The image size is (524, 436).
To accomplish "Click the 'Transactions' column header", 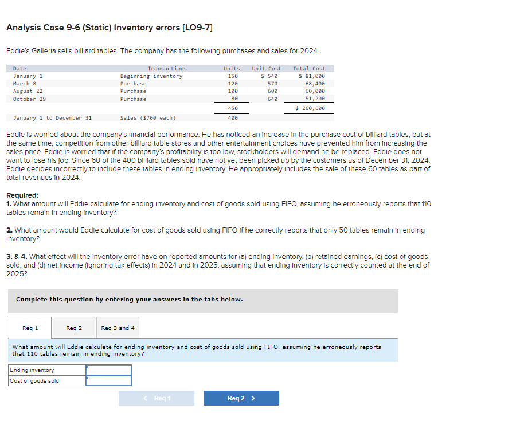I will click(167, 68).
